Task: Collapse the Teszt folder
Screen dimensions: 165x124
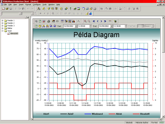Action: pos(2,31)
